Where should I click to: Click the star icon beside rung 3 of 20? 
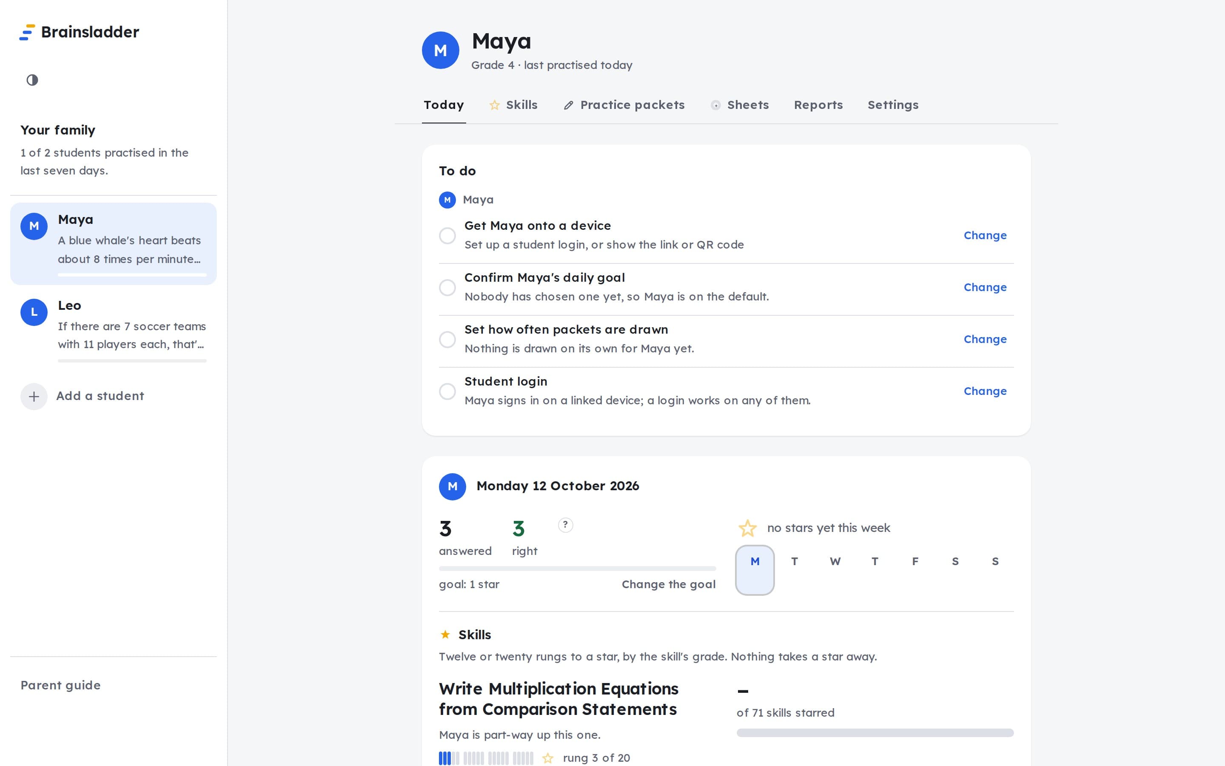tap(548, 758)
